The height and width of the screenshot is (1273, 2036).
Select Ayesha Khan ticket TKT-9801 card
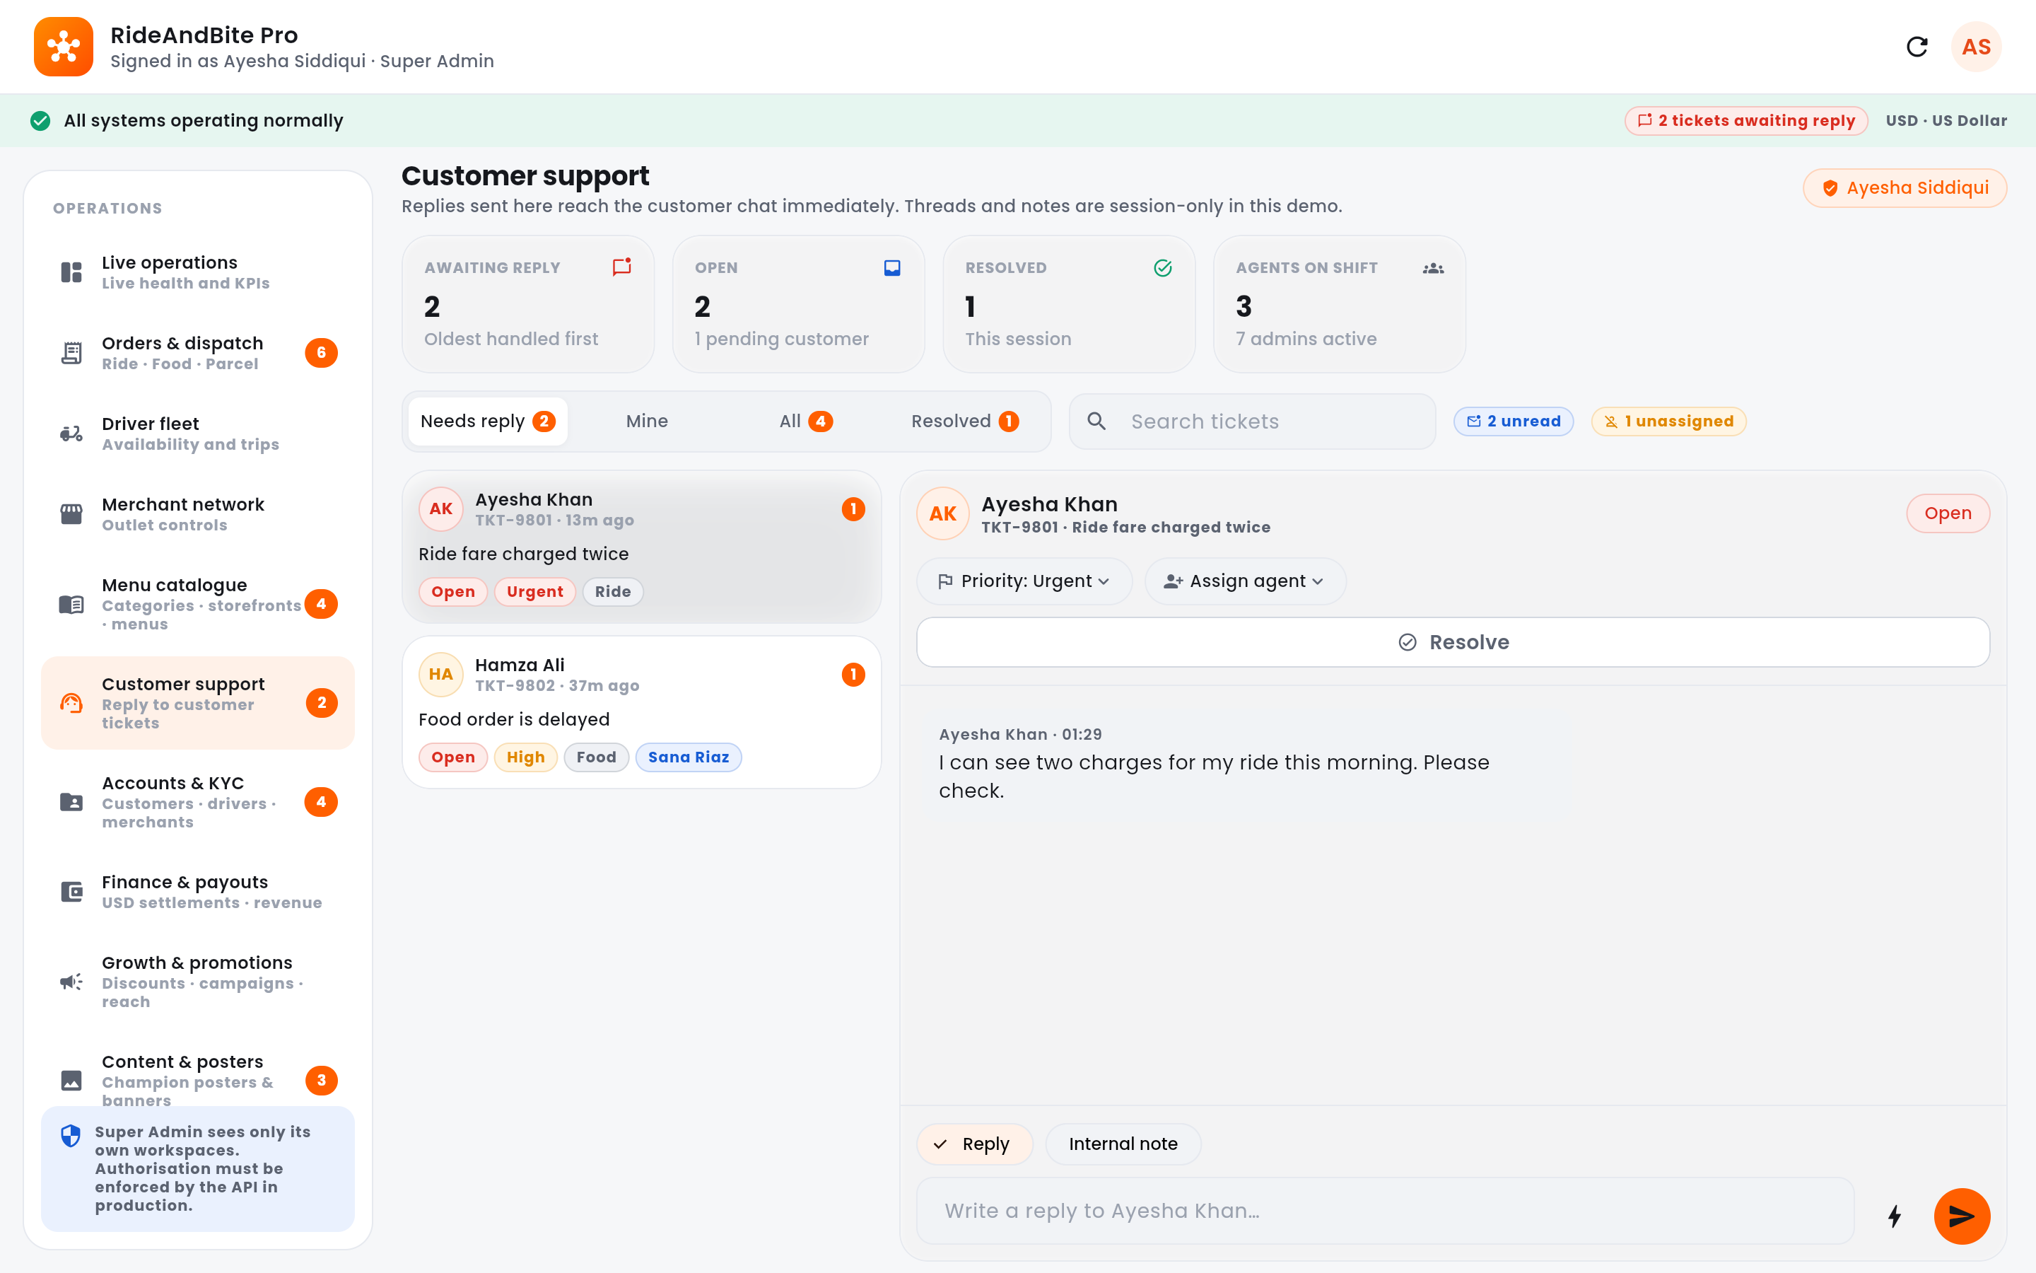pos(642,547)
